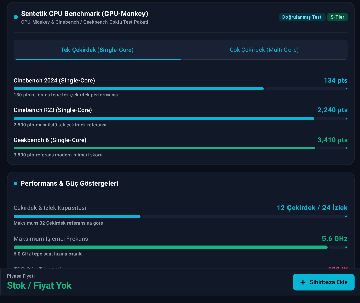
Task: Click '3,800 pts referans modern mimari skoru'
Action: 58,155
